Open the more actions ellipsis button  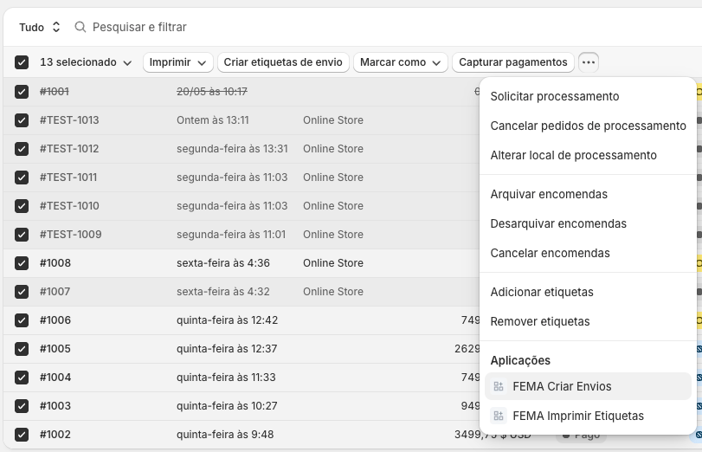(589, 62)
